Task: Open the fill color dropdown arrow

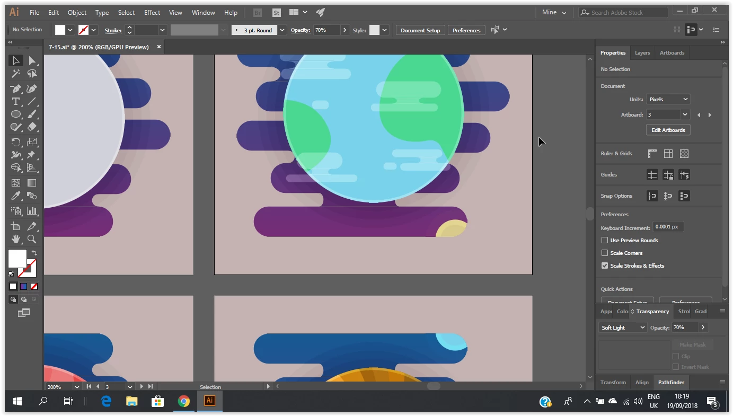Action: click(x=70, y=30)
